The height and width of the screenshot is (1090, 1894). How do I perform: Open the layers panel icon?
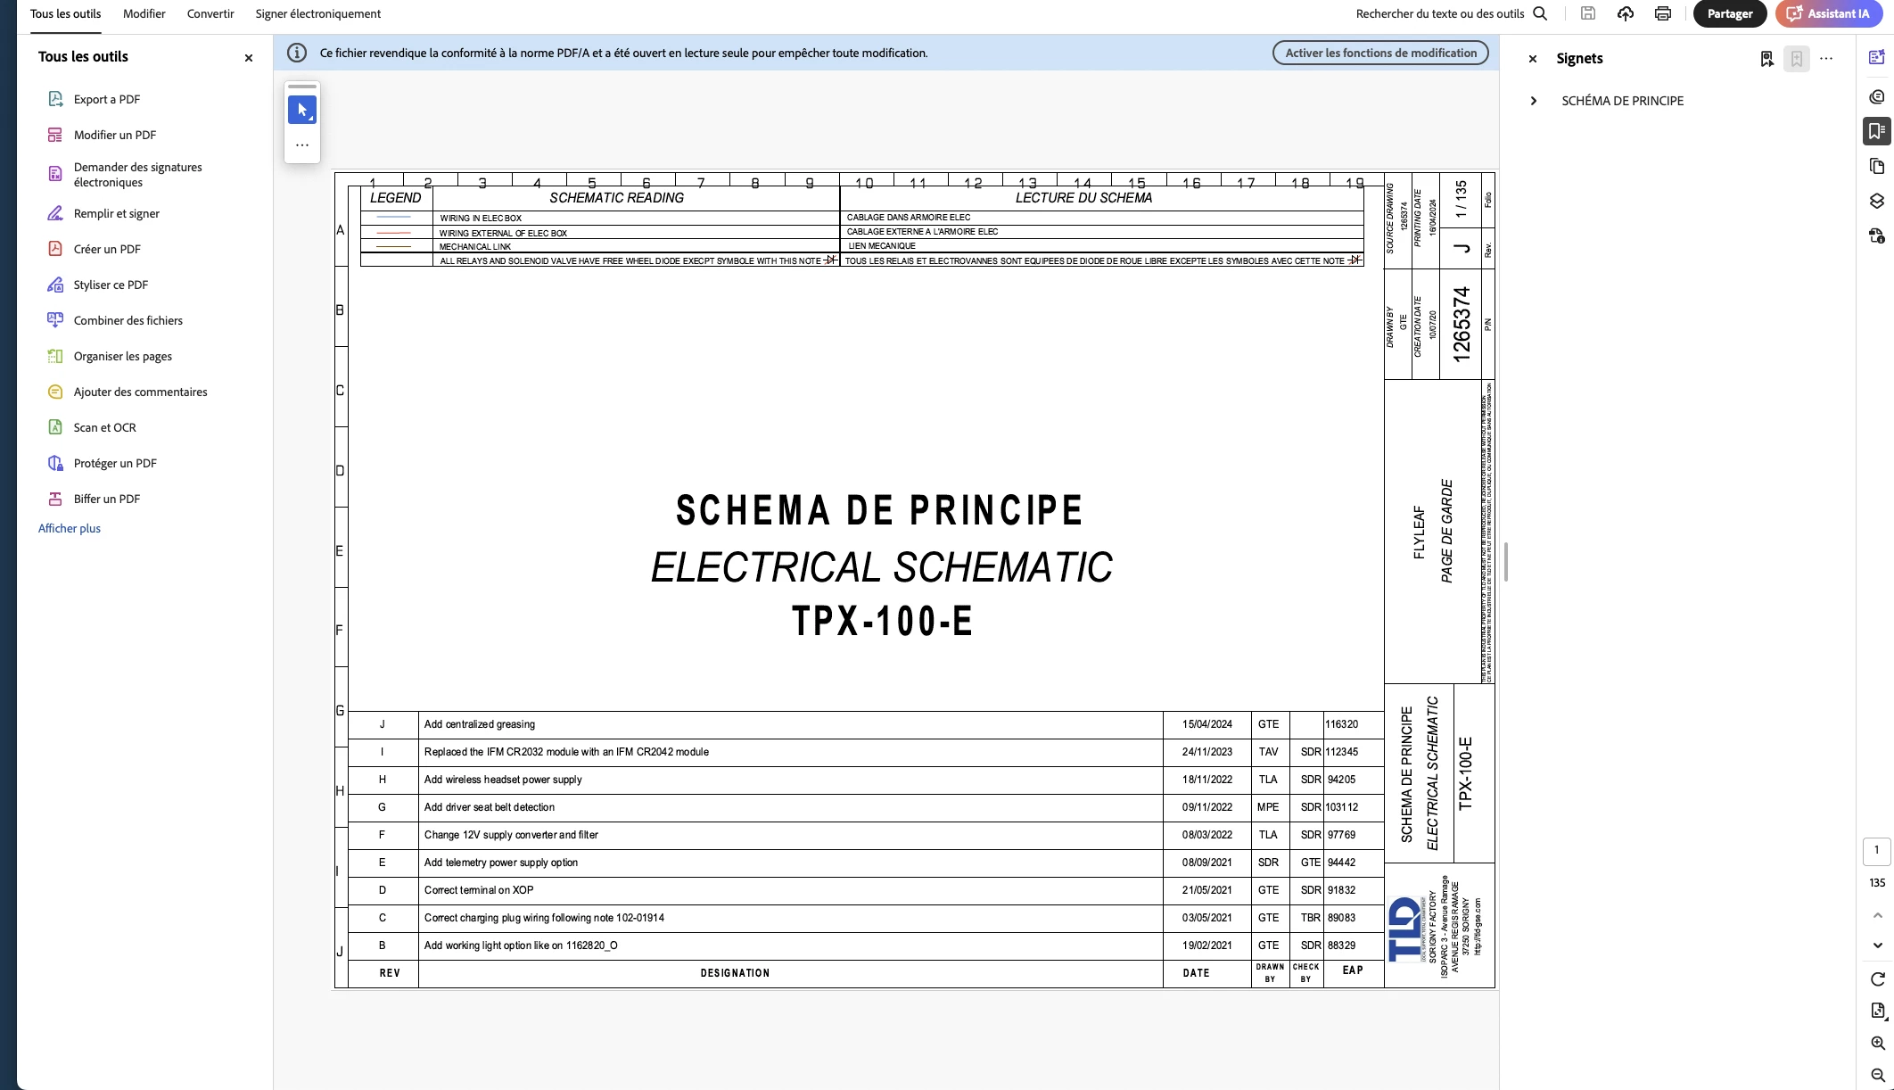(x=1876, y=202)
